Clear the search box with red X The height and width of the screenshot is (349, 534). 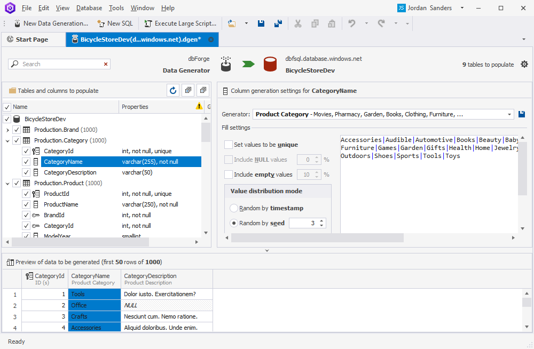point(106,64)
